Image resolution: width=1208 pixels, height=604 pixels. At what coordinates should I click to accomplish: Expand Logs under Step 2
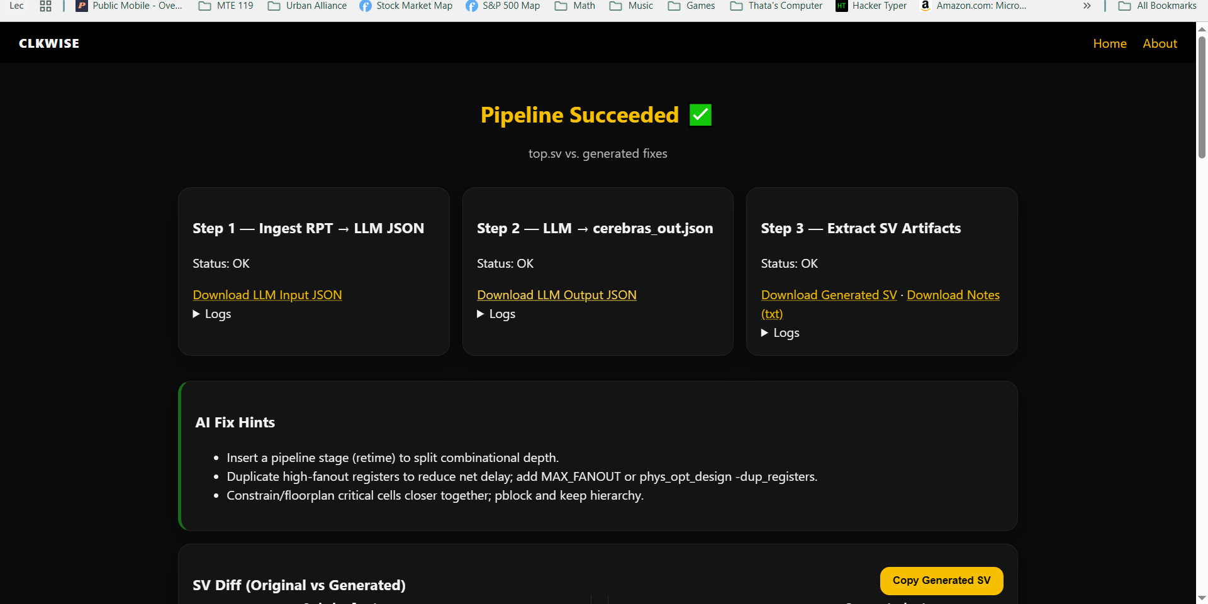[496, 314]
